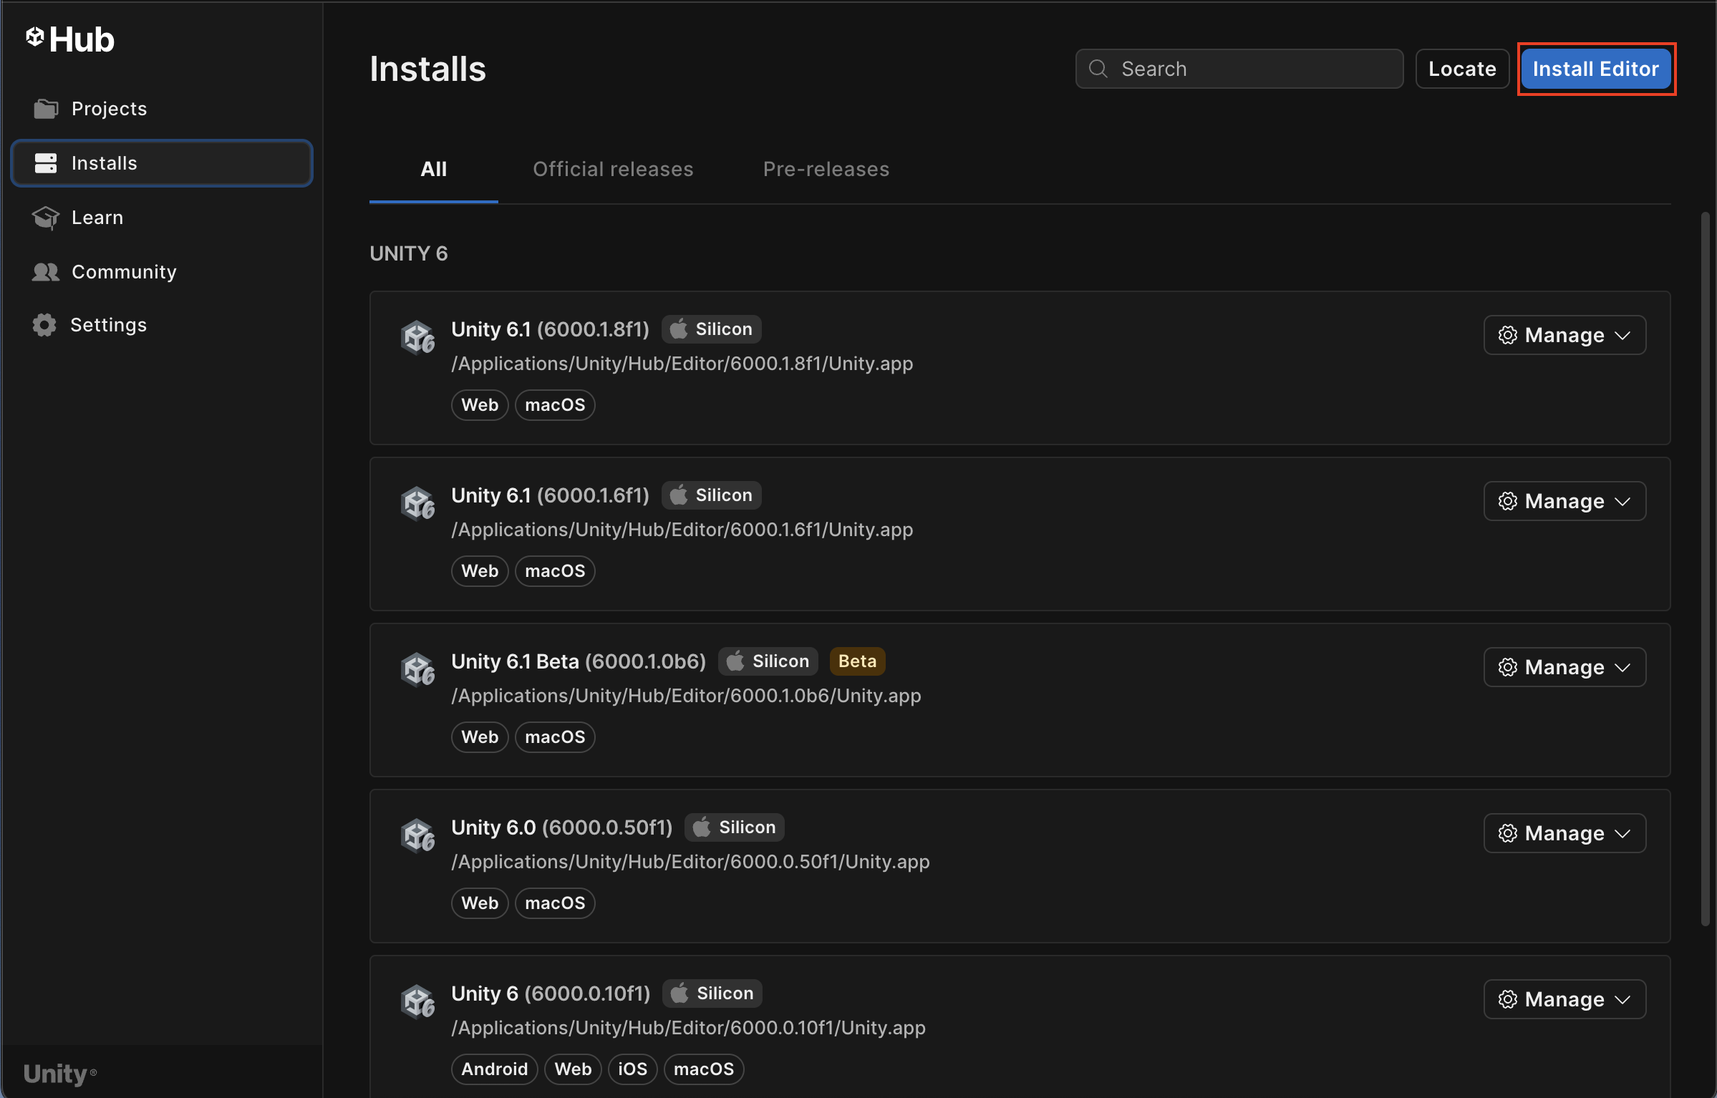
Task: Switch to the Pre-releases tab
Action: 826,169
